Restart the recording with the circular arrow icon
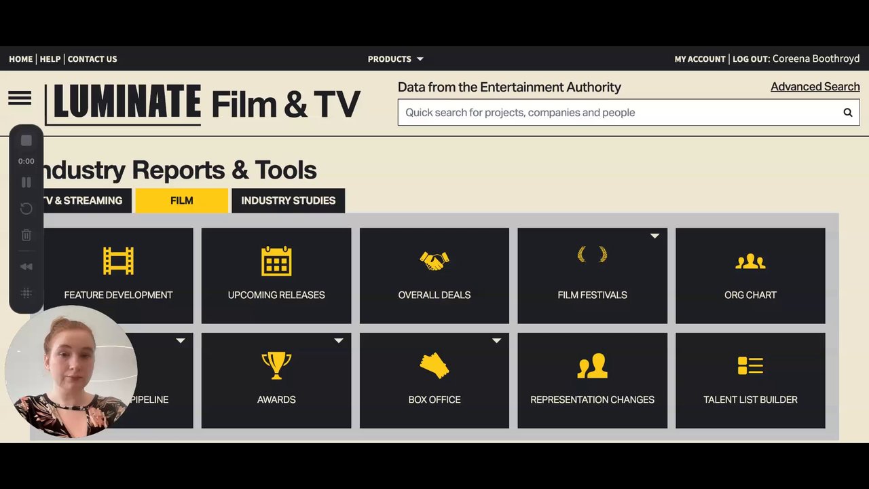The width and height of the screenshot is (869, 489). tap(26, 209)
